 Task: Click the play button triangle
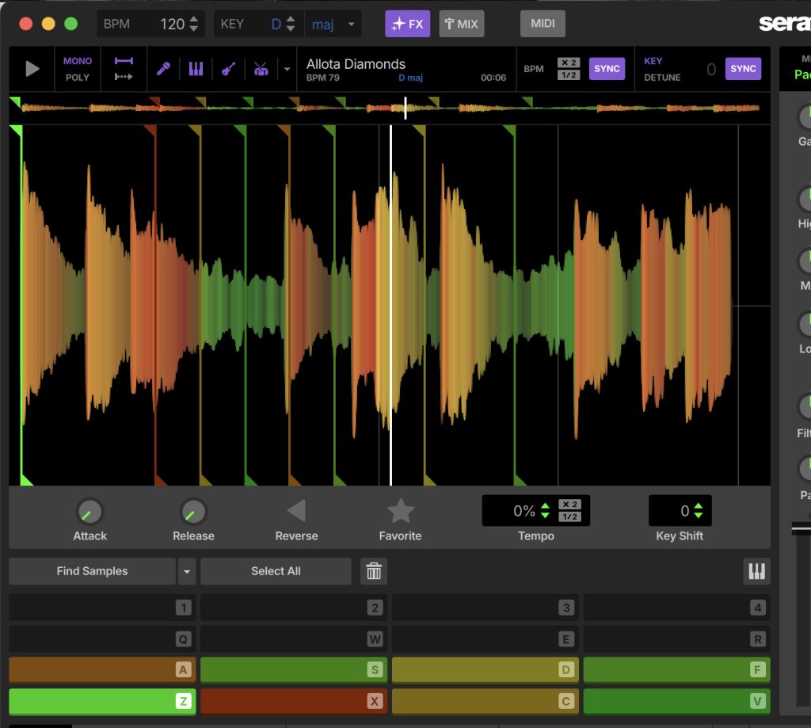(32, 69)
